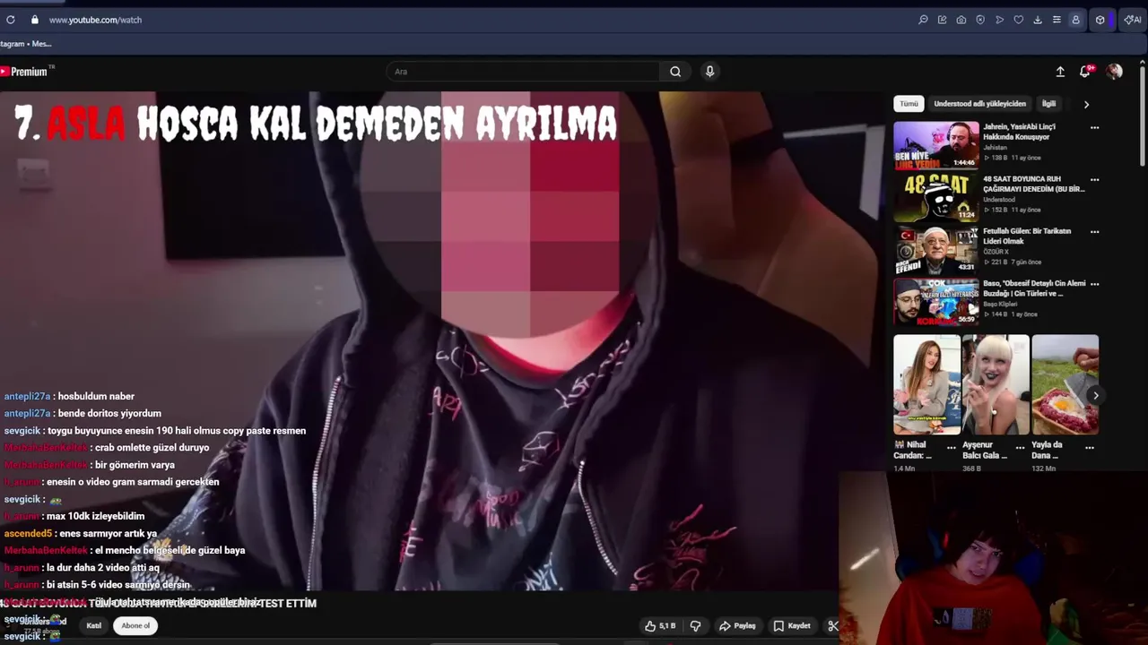Open Baso 'Cin Alemi' video thumbnail
The height and width of the screenshot is (645, 1148).
935,302
